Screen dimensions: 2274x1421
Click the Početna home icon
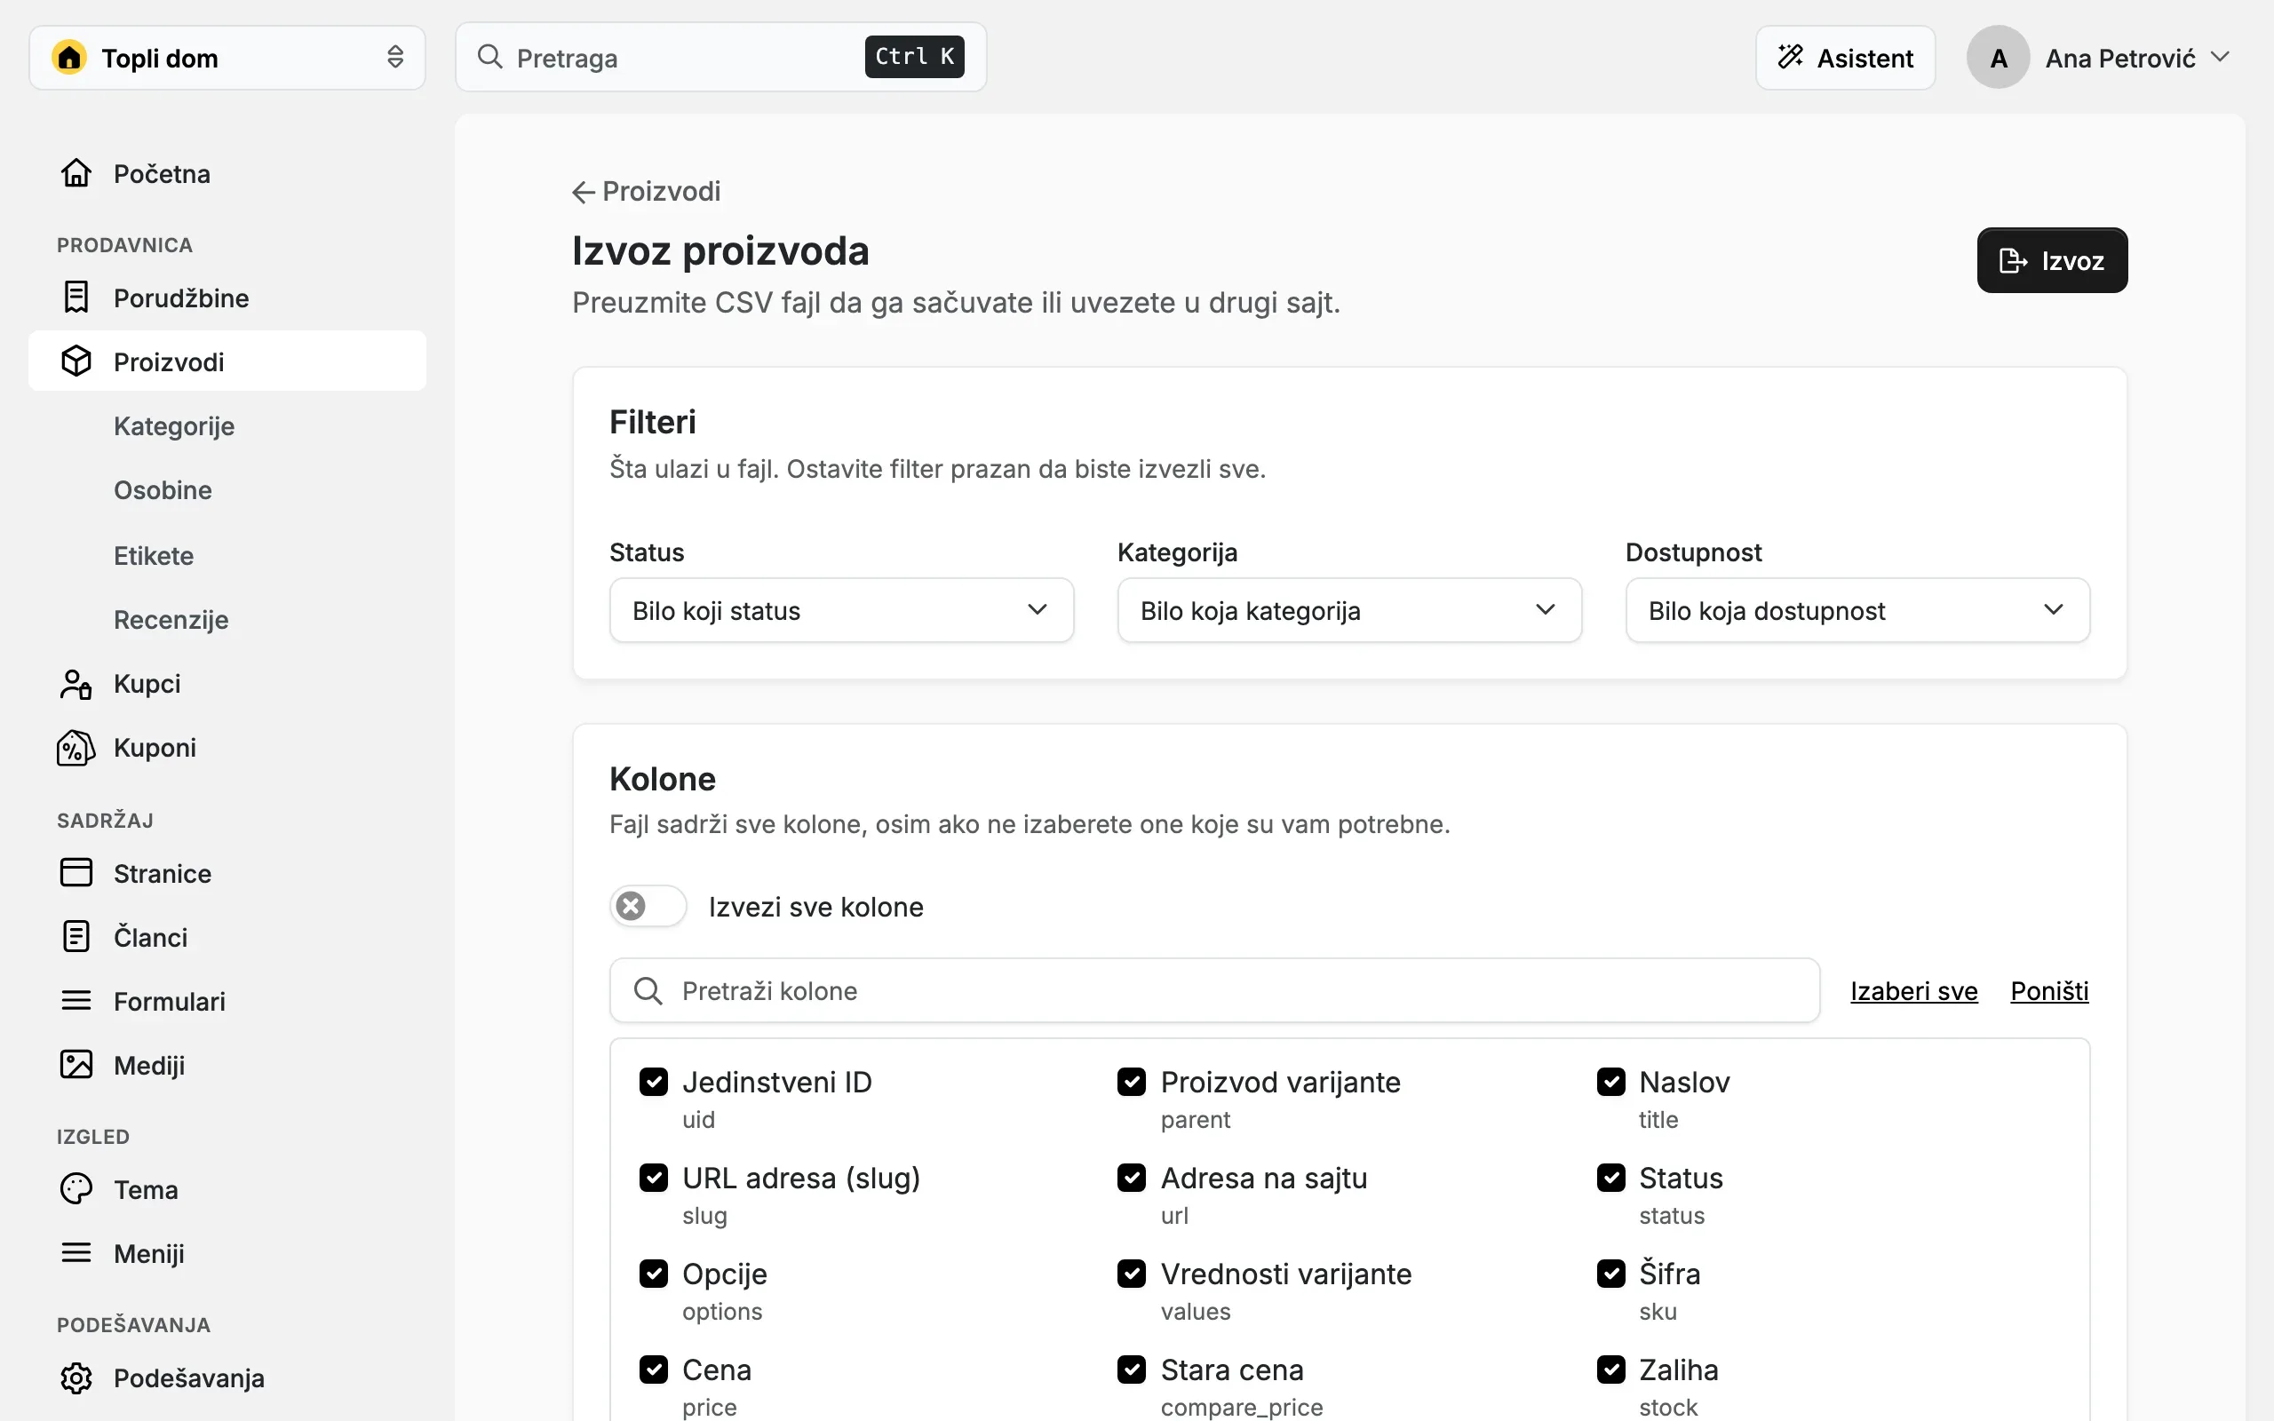tap(76, 173)
